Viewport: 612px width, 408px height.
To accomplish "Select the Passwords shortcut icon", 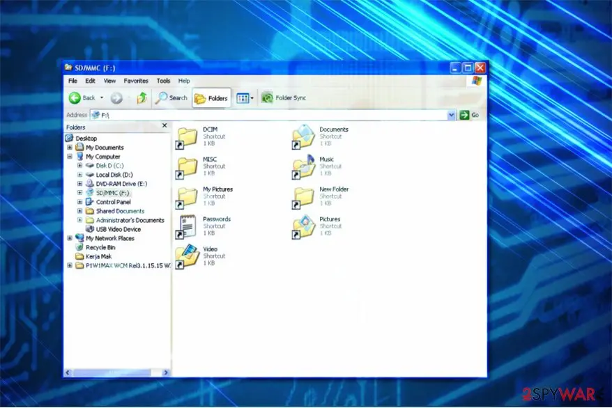I will (187, 226).
